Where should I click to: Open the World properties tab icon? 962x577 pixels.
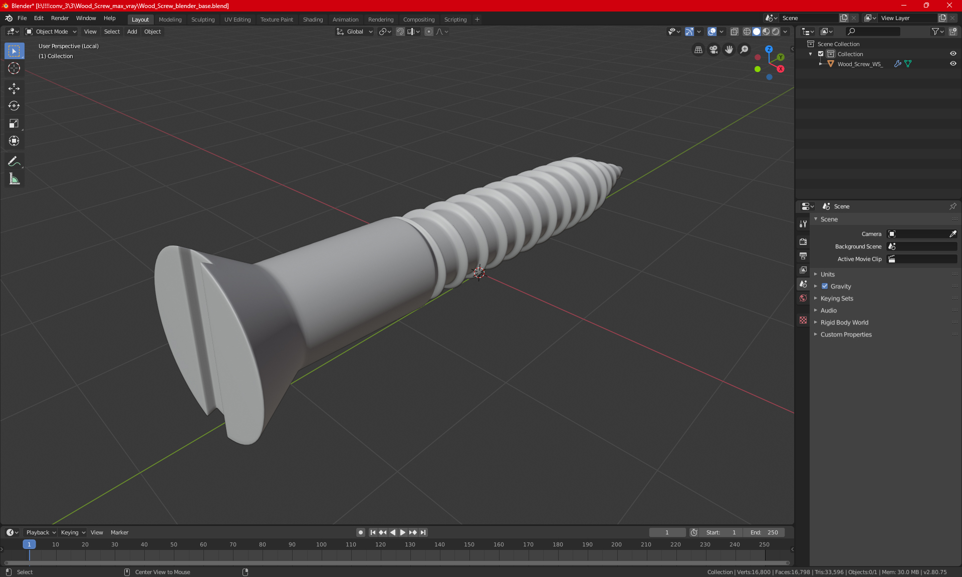point(803,298)
